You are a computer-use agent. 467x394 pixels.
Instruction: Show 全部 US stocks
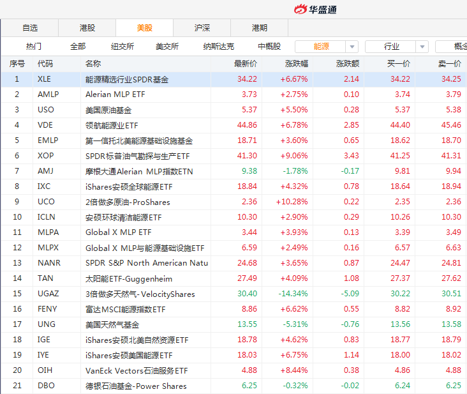pos(78,47)
